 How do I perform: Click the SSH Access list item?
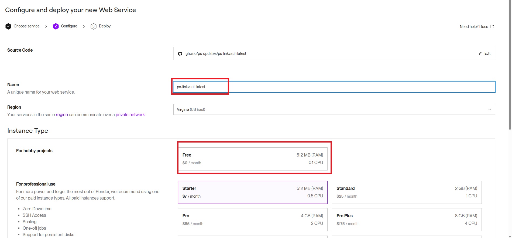34,215
